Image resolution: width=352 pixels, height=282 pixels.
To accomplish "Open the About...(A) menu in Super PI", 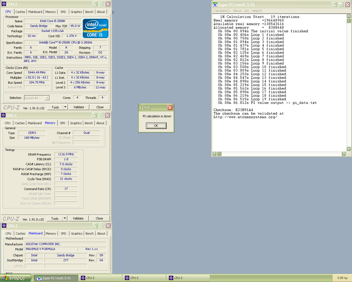I will 241,11.
